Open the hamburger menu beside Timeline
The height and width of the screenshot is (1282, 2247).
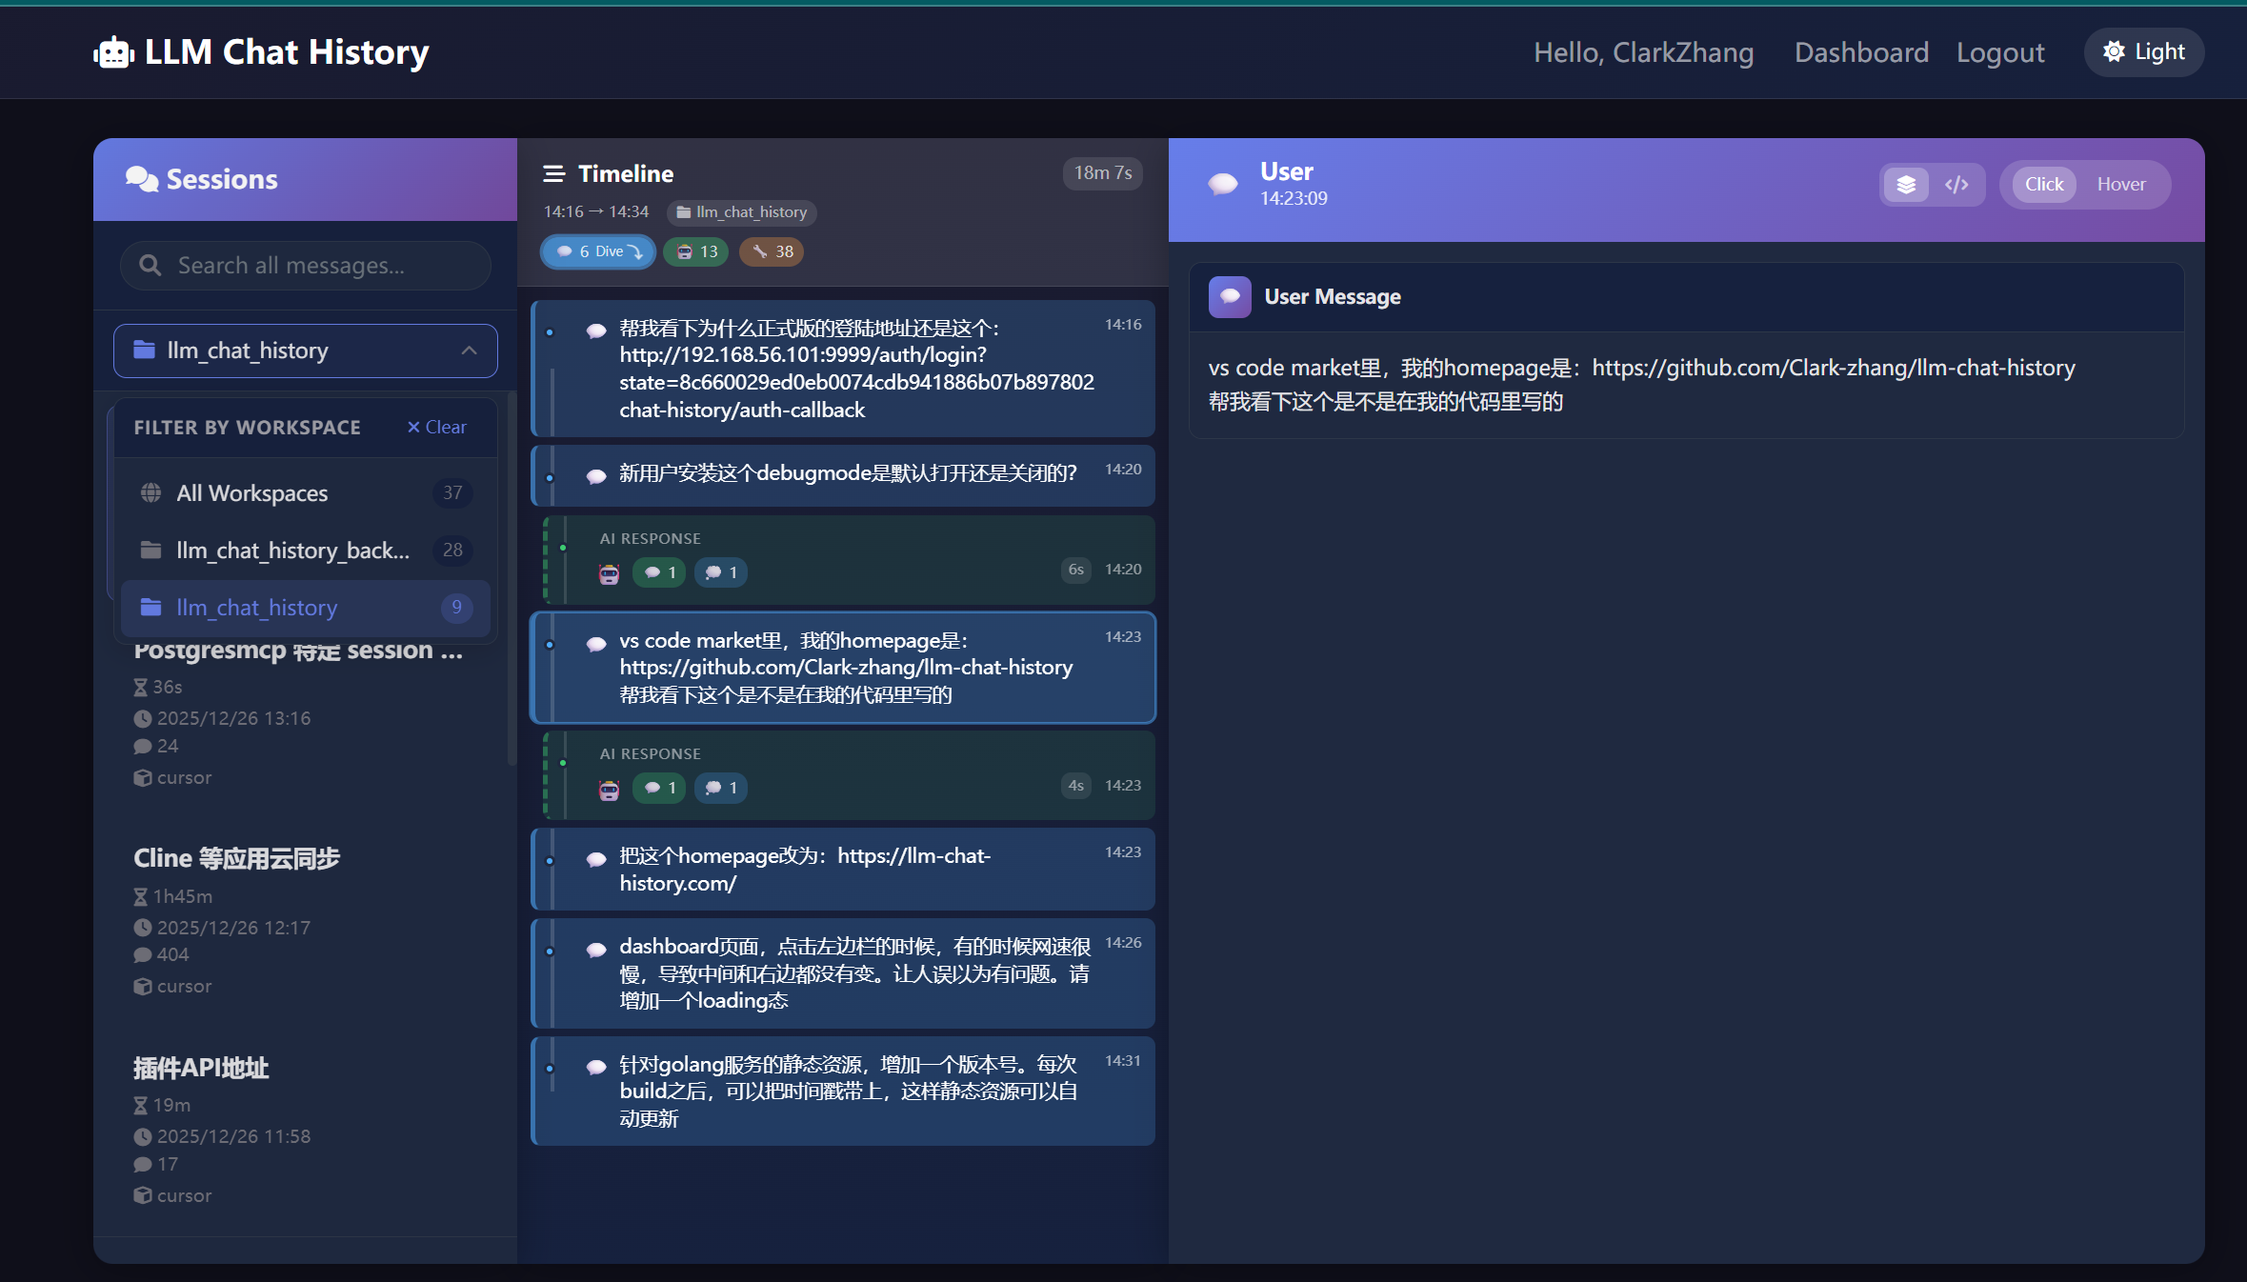(555, 173)
